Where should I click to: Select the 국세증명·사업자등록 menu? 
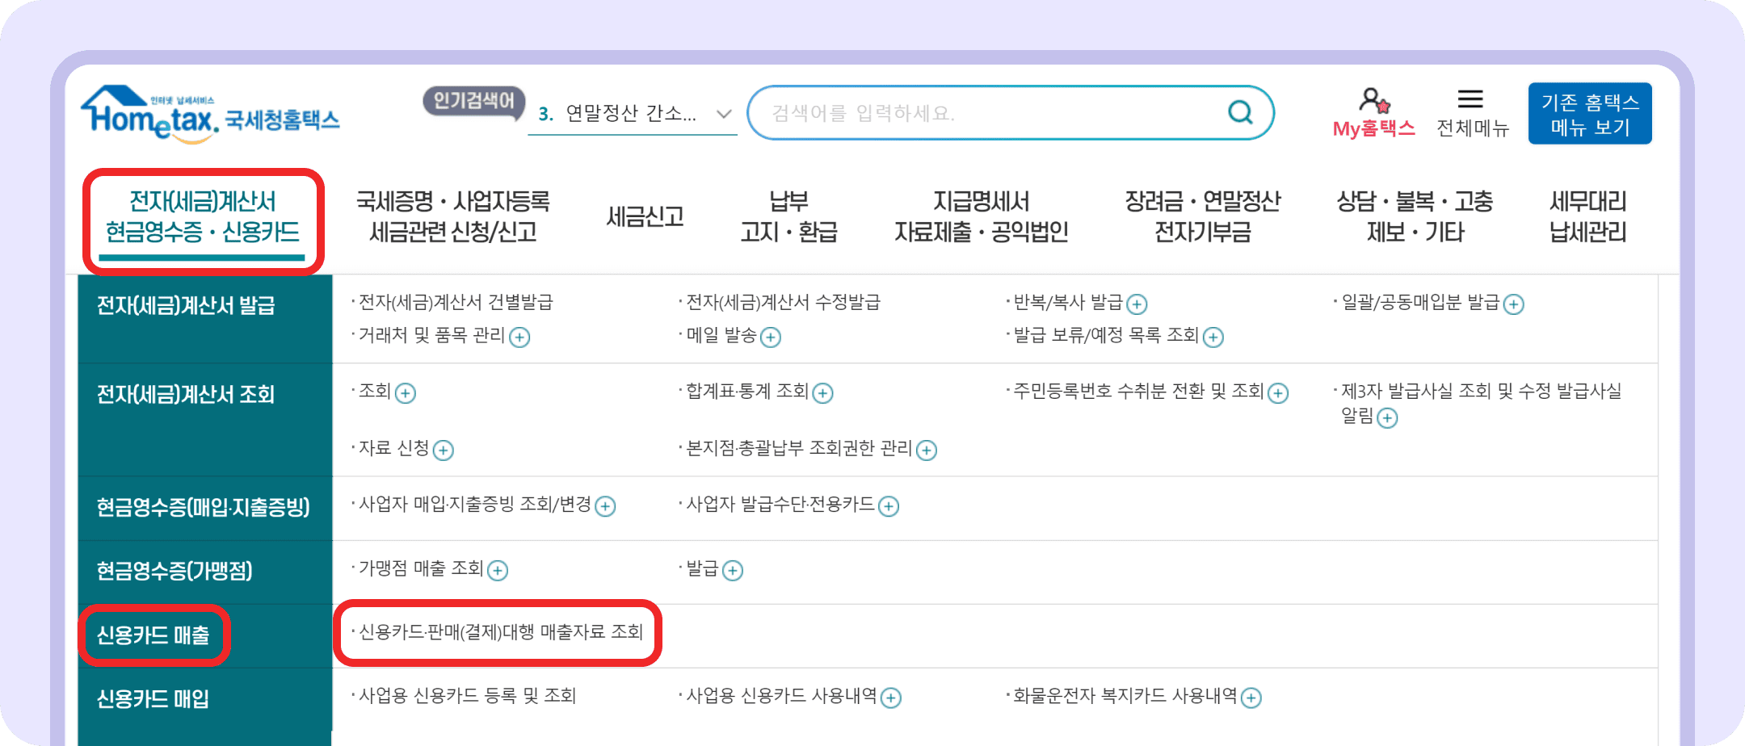[x=451, y=216]
